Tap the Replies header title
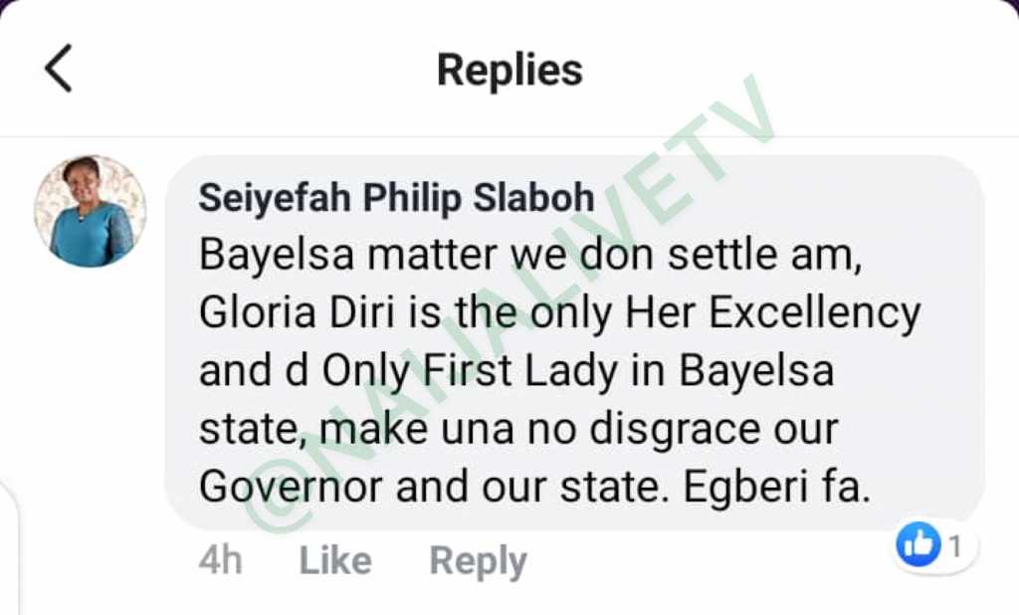Image resolution: width=1019 pixels, height=615 pixels. tap(509, 71)
